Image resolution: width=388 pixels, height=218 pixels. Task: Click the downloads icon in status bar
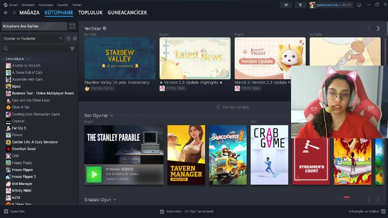(162, 211)
